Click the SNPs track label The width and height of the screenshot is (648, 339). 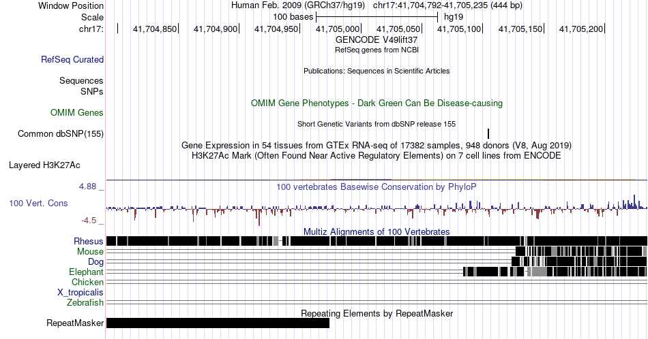click(x=92, y=91)
